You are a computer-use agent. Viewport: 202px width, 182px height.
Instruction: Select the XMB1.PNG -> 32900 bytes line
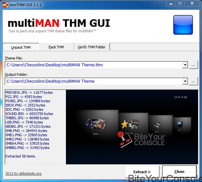(26, 135)
